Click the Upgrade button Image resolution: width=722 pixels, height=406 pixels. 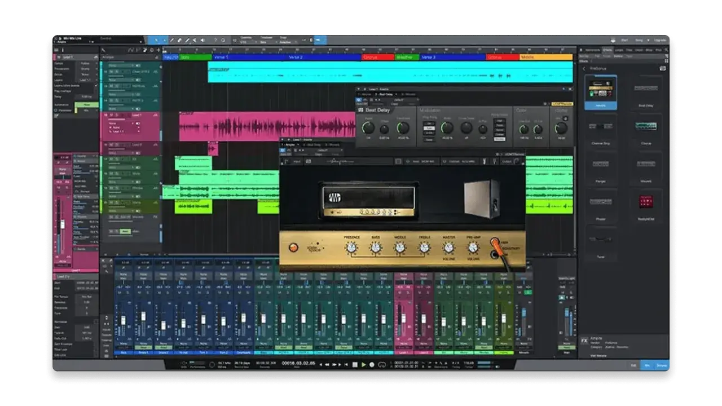(x=659, y=41)
